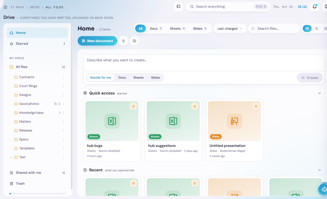The height and width of the screenshot is (199, 327).
Task: Open the Test folder three-dot menu
Action: click(63, 157)
